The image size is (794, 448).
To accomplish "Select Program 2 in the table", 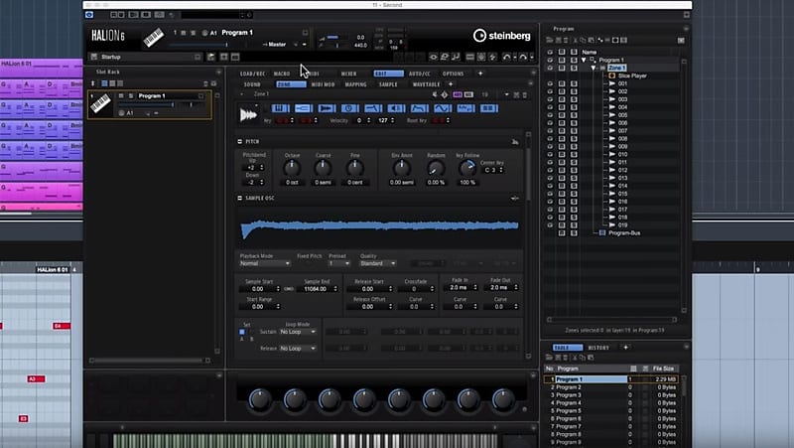I will 569,387.
